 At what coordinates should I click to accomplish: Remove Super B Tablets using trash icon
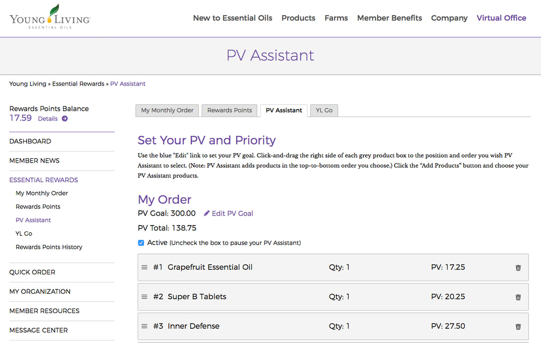(x=518, y=297)
